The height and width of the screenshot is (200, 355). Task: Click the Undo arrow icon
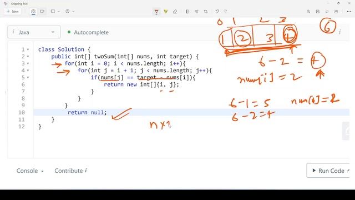point(217,12)
